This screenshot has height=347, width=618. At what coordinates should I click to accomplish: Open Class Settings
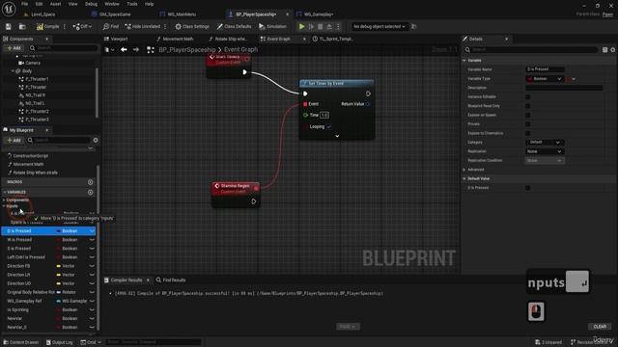(192, 26)
